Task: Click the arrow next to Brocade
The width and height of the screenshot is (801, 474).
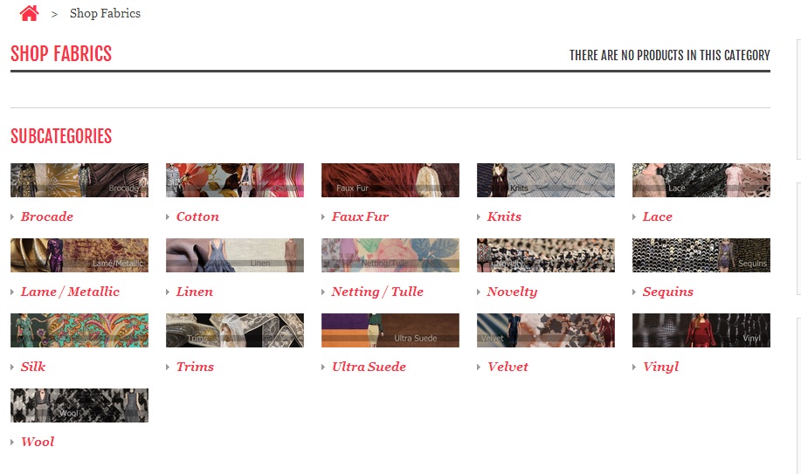Action: tap(12, 217)
